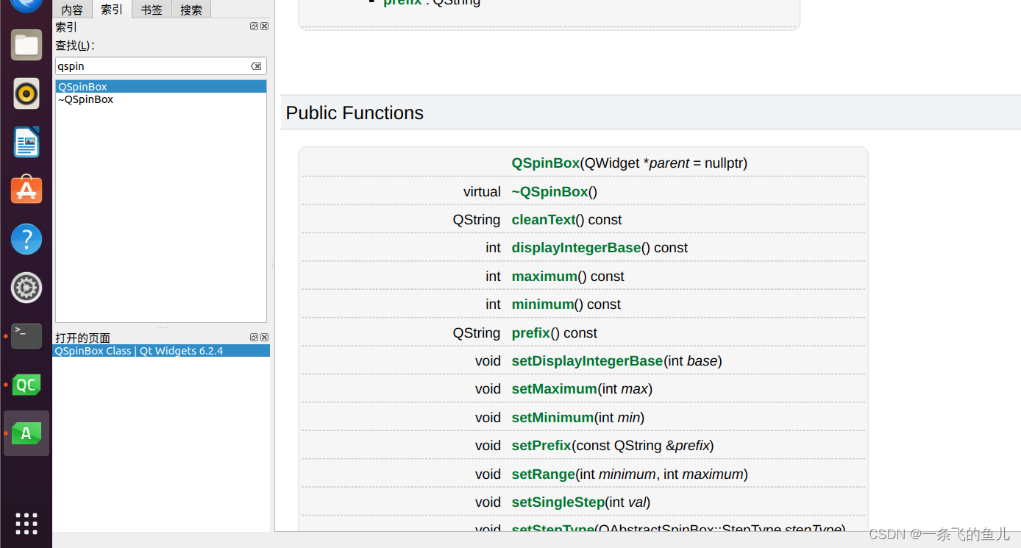Follow the cleanText function link
This screenshot has width=1021, height=548.
click(x=544, y=220)
